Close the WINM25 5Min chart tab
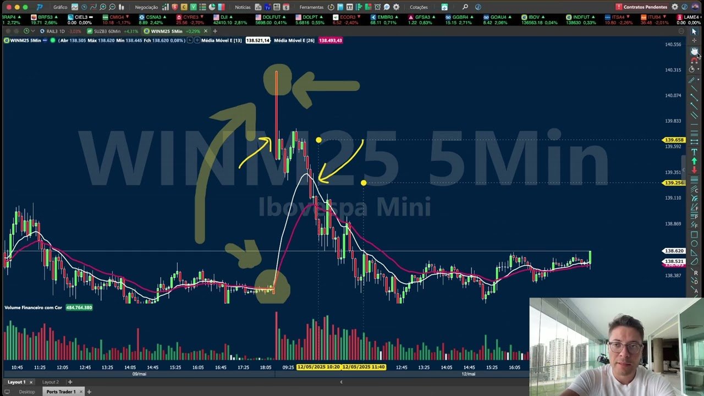The width and height of the screenshot is (704, 396). 206,31
